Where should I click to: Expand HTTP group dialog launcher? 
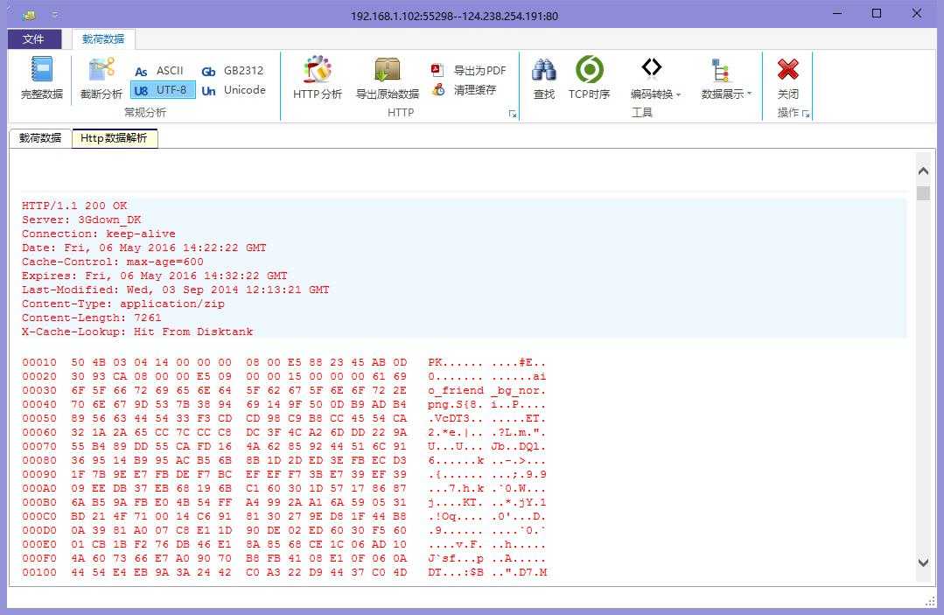click(x=513, y=114)
